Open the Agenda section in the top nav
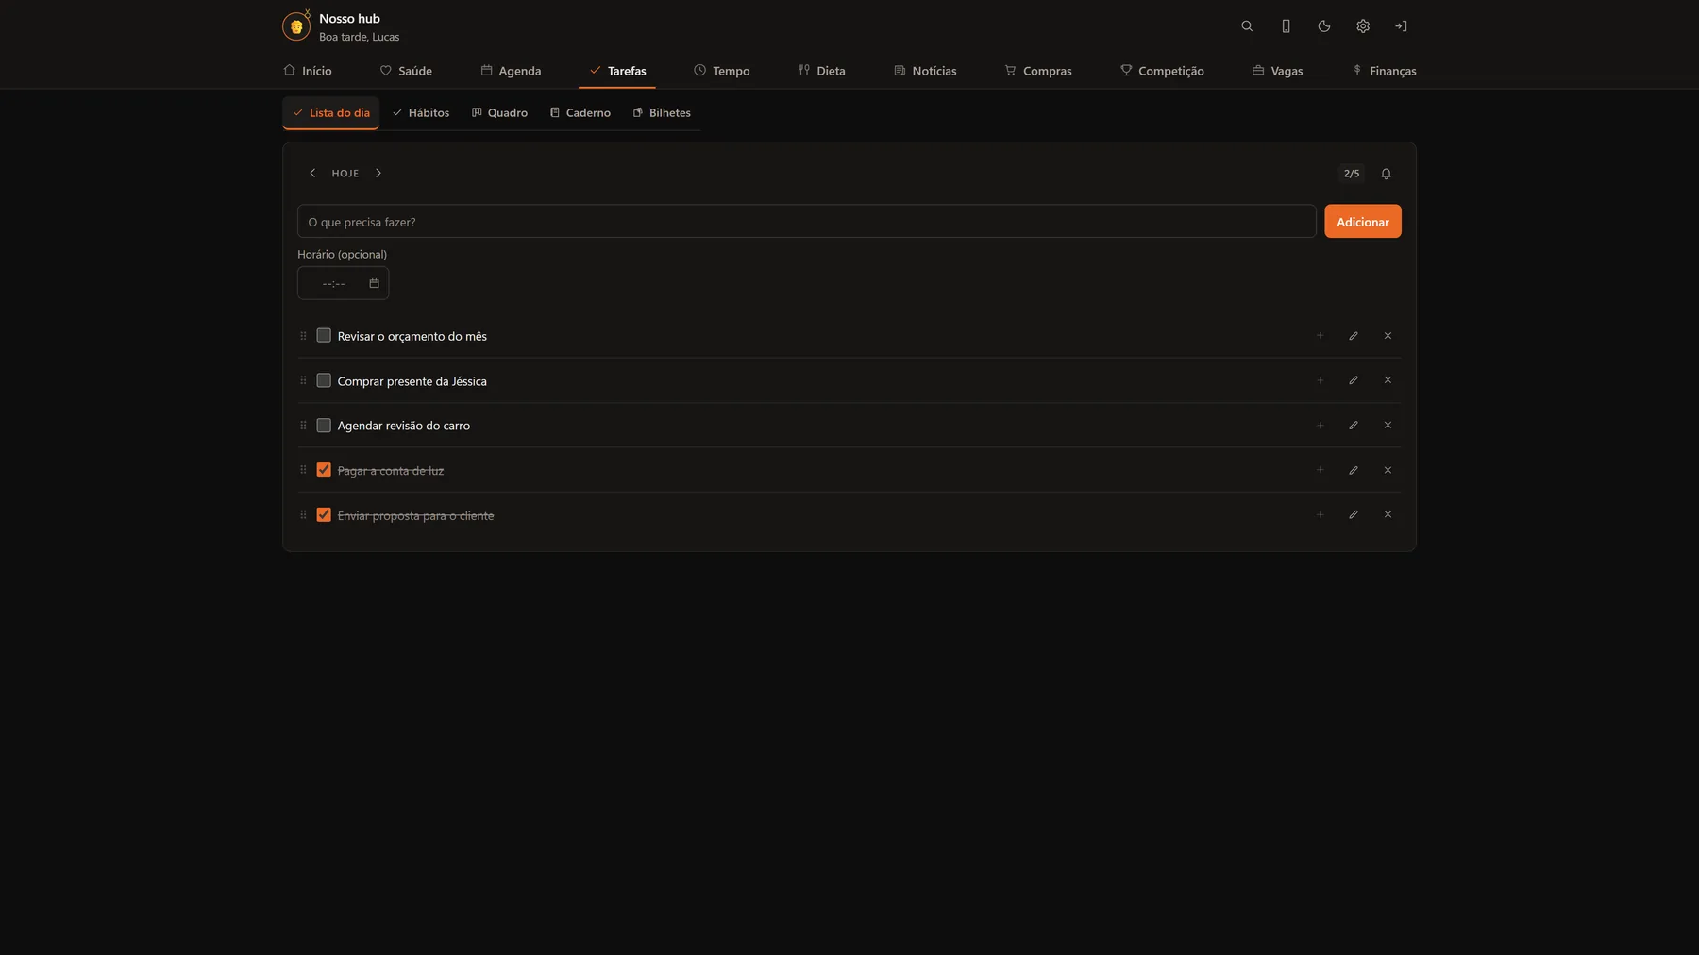 (x=511, y=71)
